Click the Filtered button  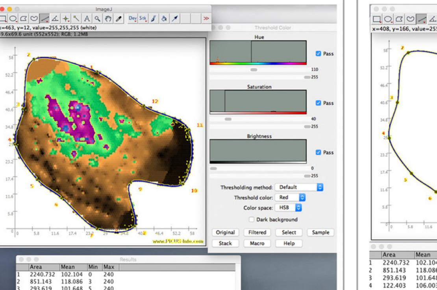tap(257, 233)
